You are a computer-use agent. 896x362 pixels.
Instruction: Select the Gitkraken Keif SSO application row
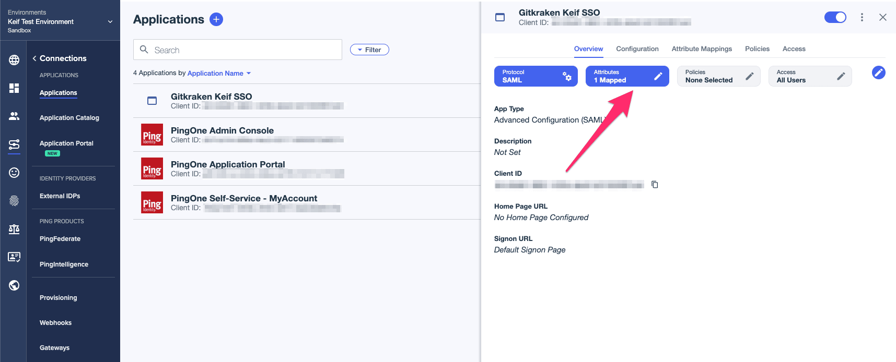tap(307, 101)
